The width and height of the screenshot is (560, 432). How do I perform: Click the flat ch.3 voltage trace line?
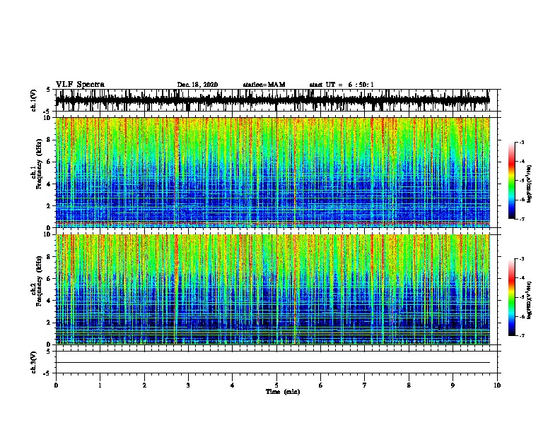[273, 363]
